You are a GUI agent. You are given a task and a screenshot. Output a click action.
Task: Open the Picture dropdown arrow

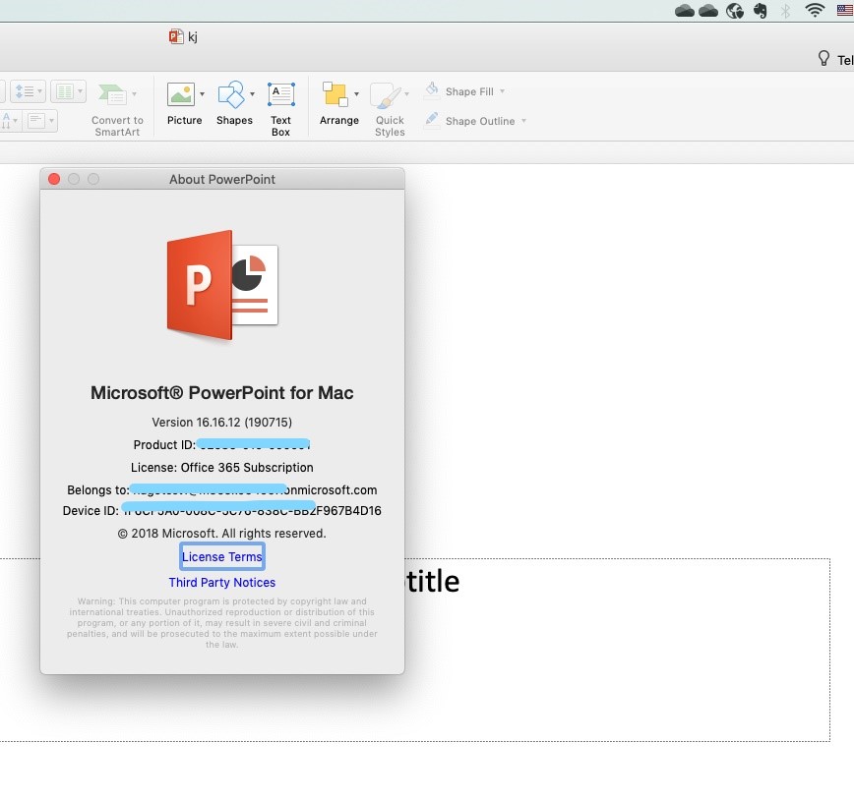202,94
